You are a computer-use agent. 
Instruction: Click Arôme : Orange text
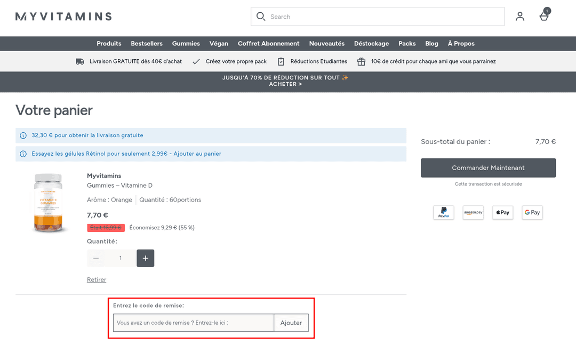[109, 200]
